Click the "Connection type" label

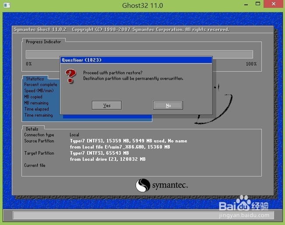pyautogui.click(x=39, y=135)
